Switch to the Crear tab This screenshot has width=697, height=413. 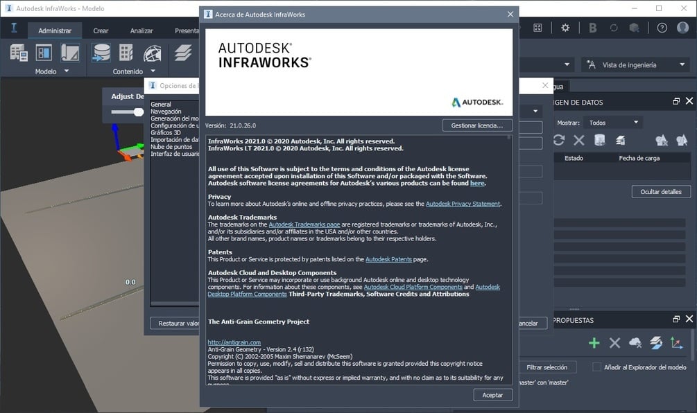(x=101, y=30)
